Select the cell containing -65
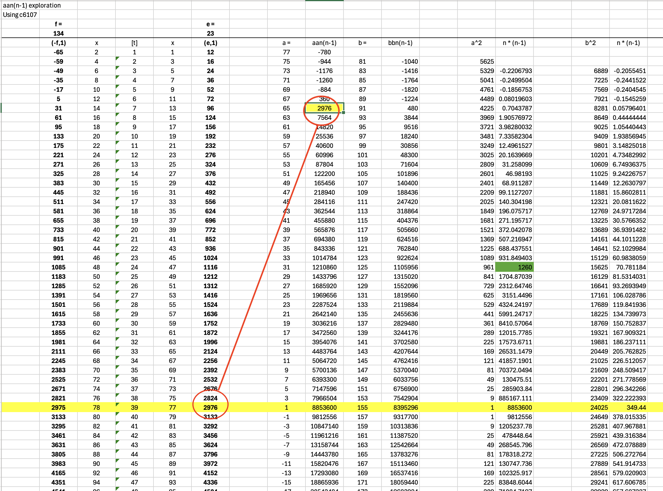 point(58,52)
